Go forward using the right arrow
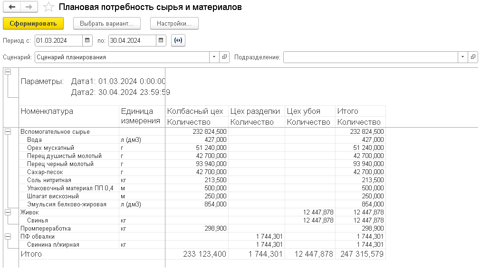Image resolution: width=481 pixels, height=269 pixels. (29, 7)
